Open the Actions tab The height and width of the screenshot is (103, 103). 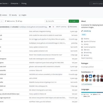3,15
